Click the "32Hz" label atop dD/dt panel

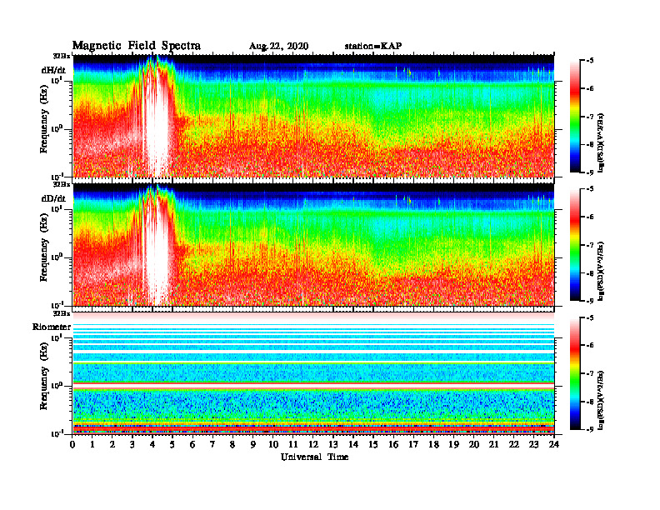click(x=62, y=184)
